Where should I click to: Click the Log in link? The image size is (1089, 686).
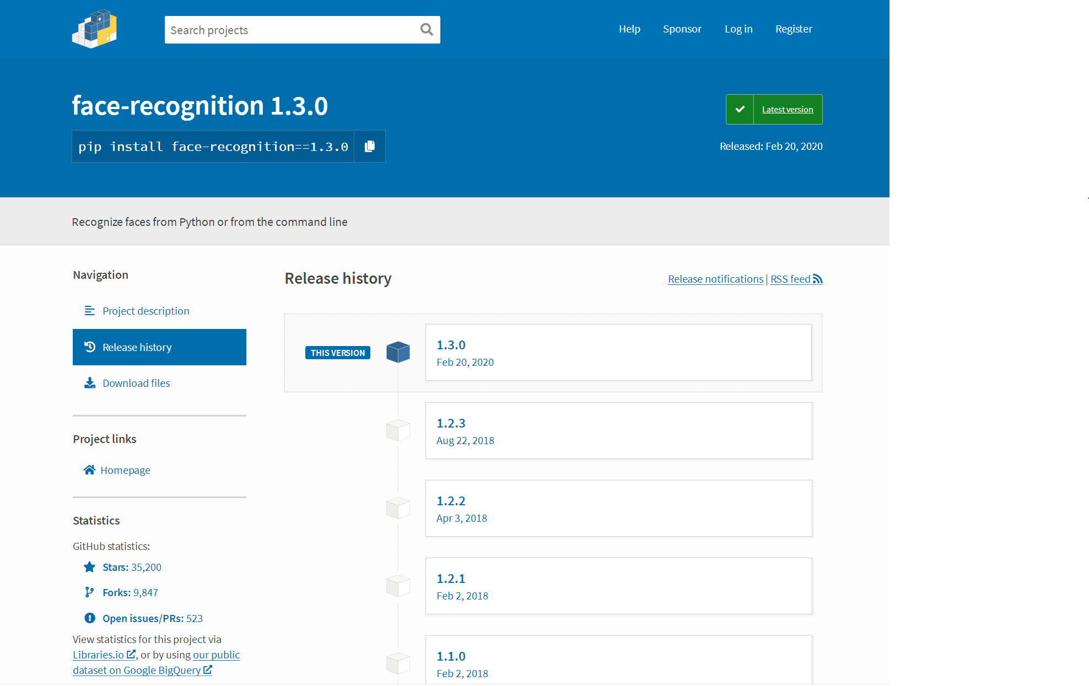pos(738,29)
